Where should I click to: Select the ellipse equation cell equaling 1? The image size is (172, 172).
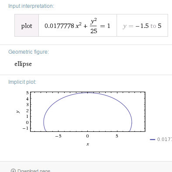point(78,25)
